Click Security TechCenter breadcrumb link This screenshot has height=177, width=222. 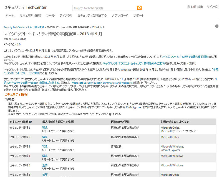pos(14,28)
